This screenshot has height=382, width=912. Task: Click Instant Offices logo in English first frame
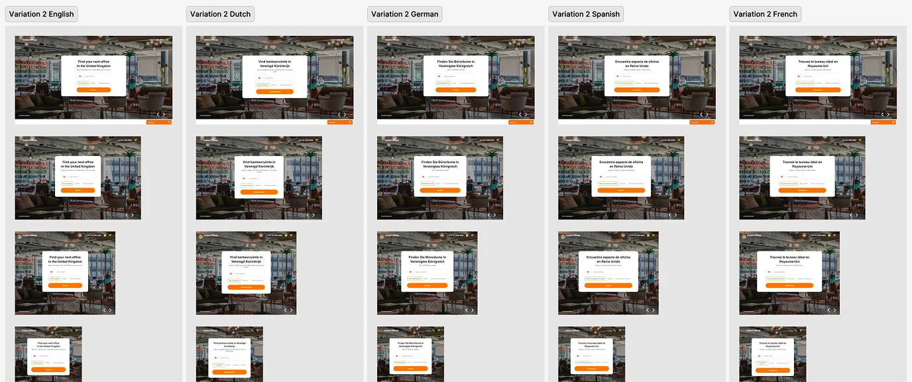point(28,40)
